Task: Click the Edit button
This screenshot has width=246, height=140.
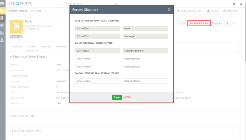Action: pyautogui.click(x=183, y=23)
